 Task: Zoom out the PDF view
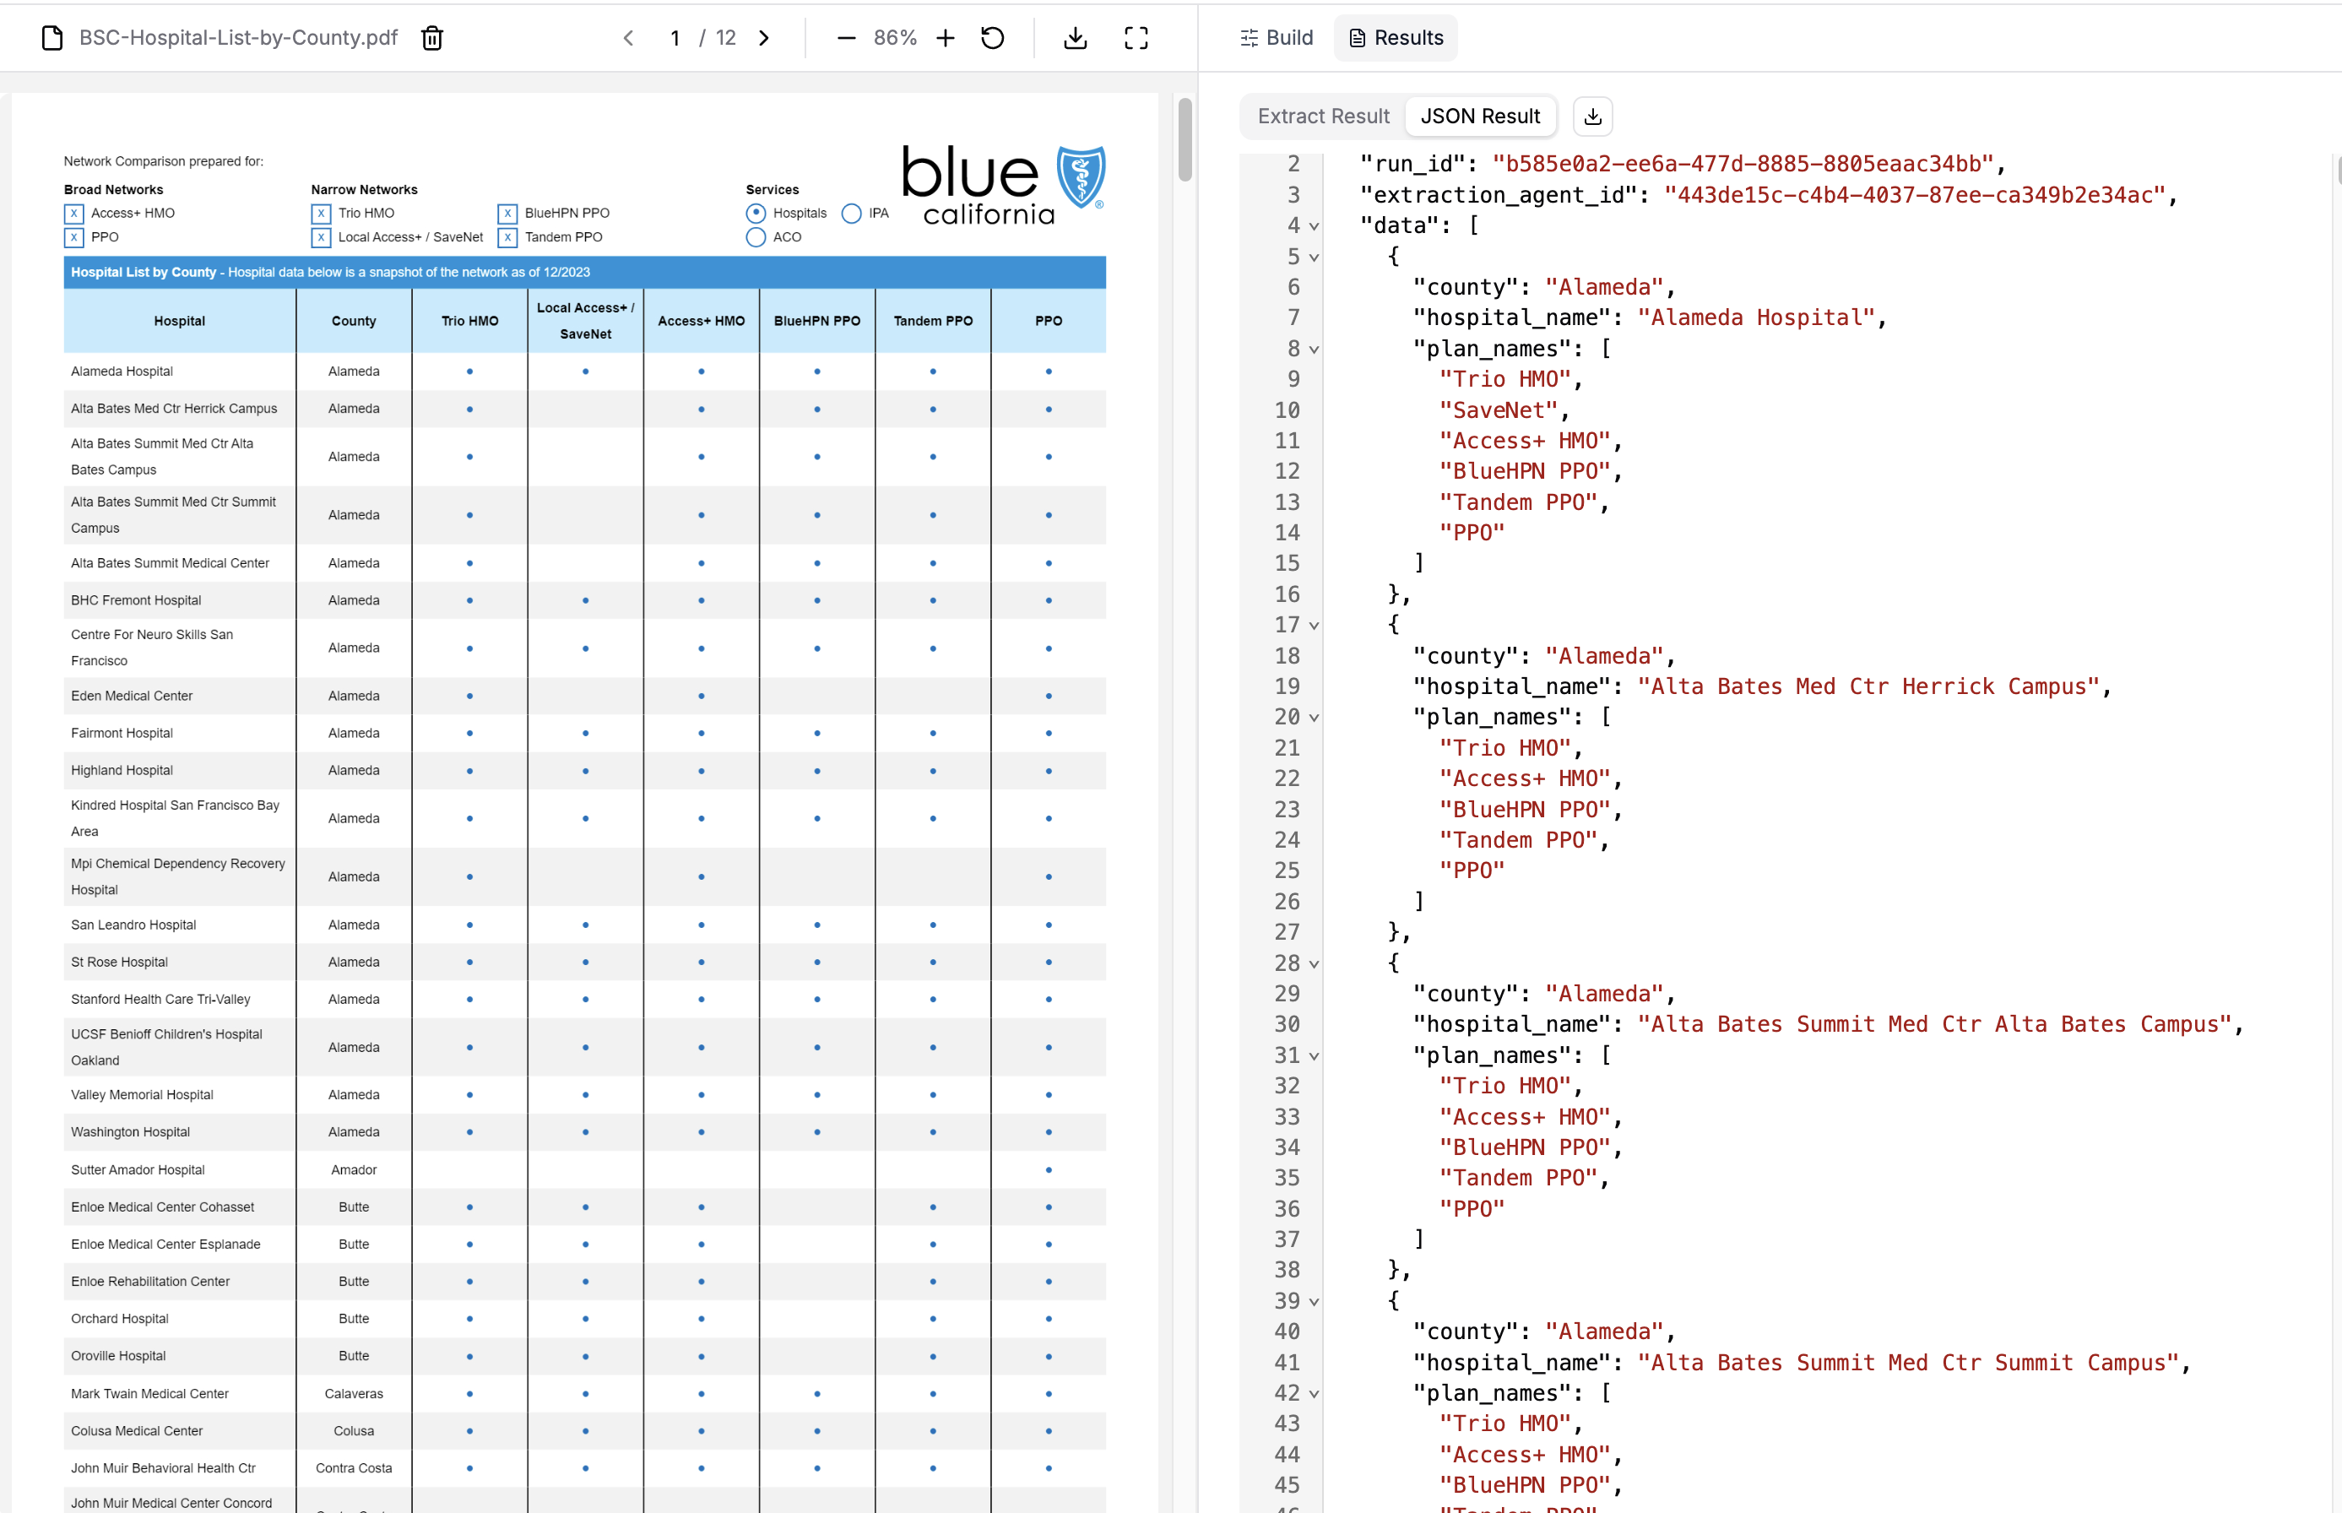point(846,38)
